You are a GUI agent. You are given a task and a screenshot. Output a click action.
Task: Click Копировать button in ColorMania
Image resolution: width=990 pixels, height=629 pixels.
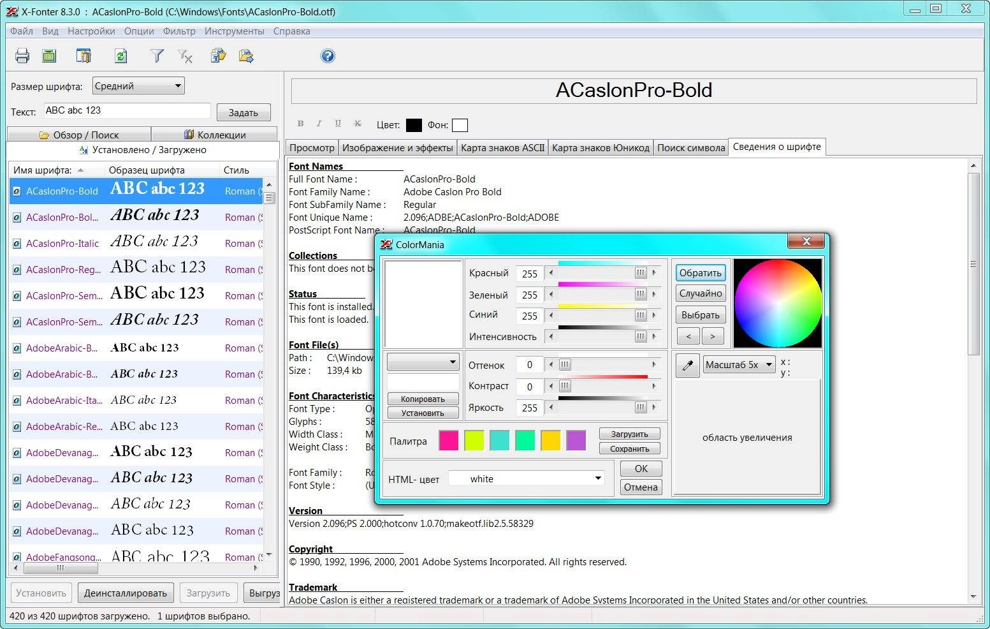pos(423,399)
